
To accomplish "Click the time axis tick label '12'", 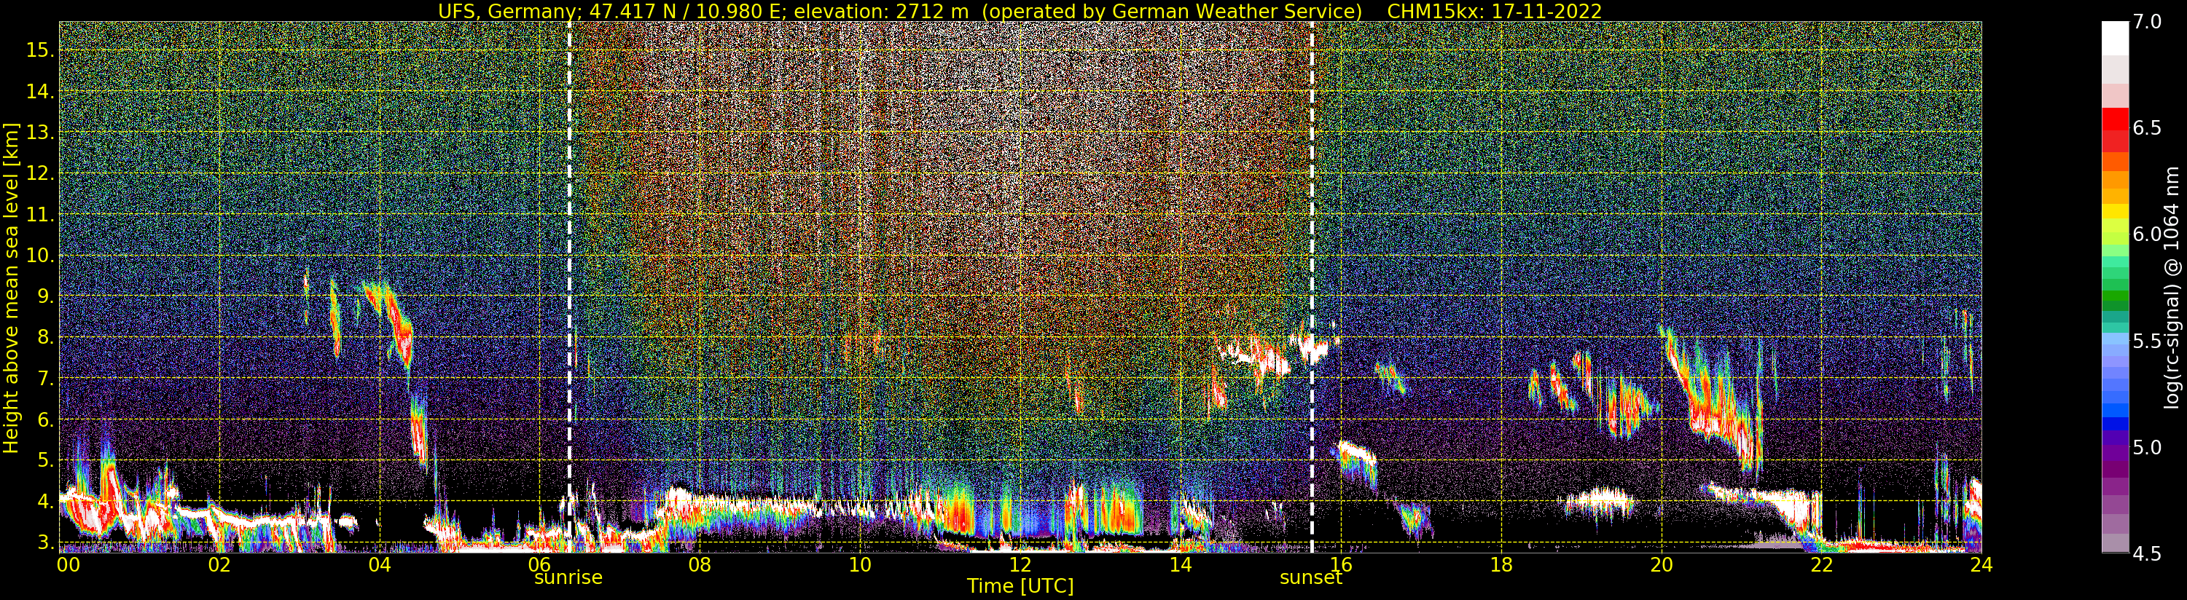I will pos(1020,564).
